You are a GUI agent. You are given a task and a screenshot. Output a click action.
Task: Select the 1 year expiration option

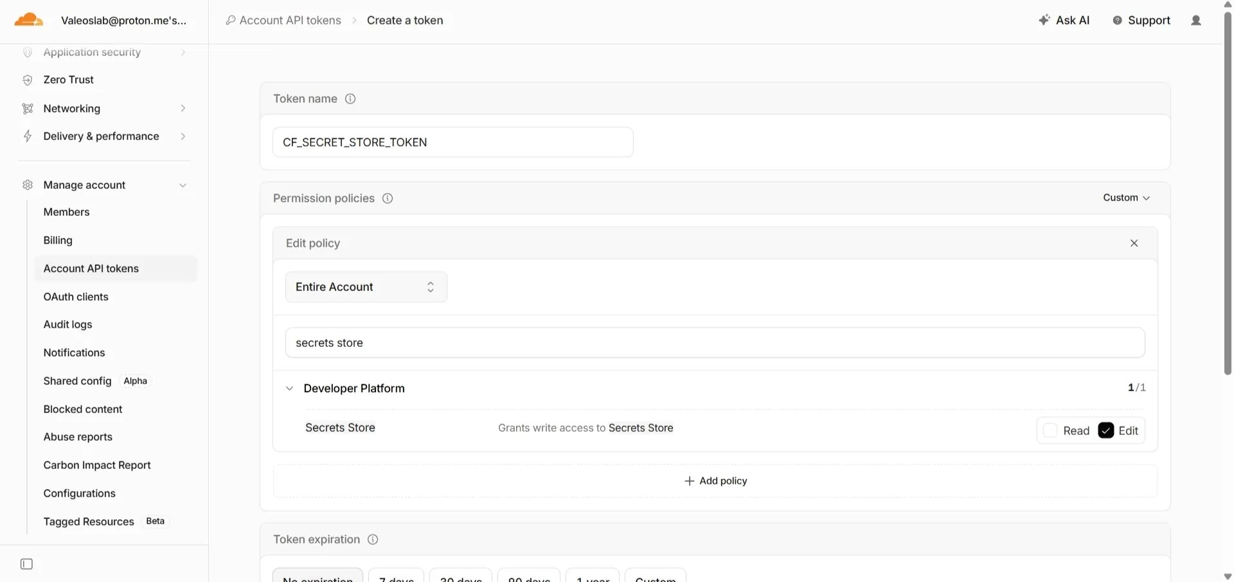click(x=593, y=575)
